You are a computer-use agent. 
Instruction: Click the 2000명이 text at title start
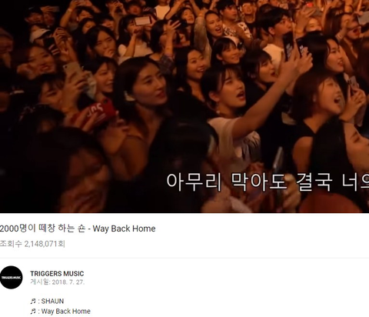click(x=18, y=229)
